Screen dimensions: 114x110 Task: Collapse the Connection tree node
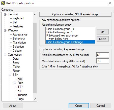coord(5,55)
